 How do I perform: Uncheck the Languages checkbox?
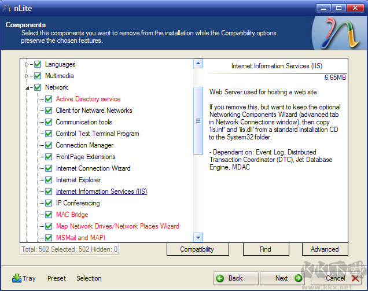pyautogui.click(x=38, y=64)
